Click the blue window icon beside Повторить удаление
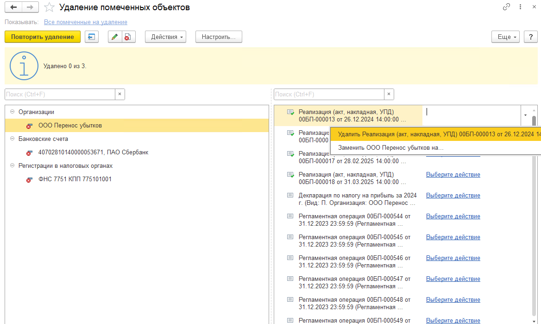The image size is (541, 324). [92, 37]
